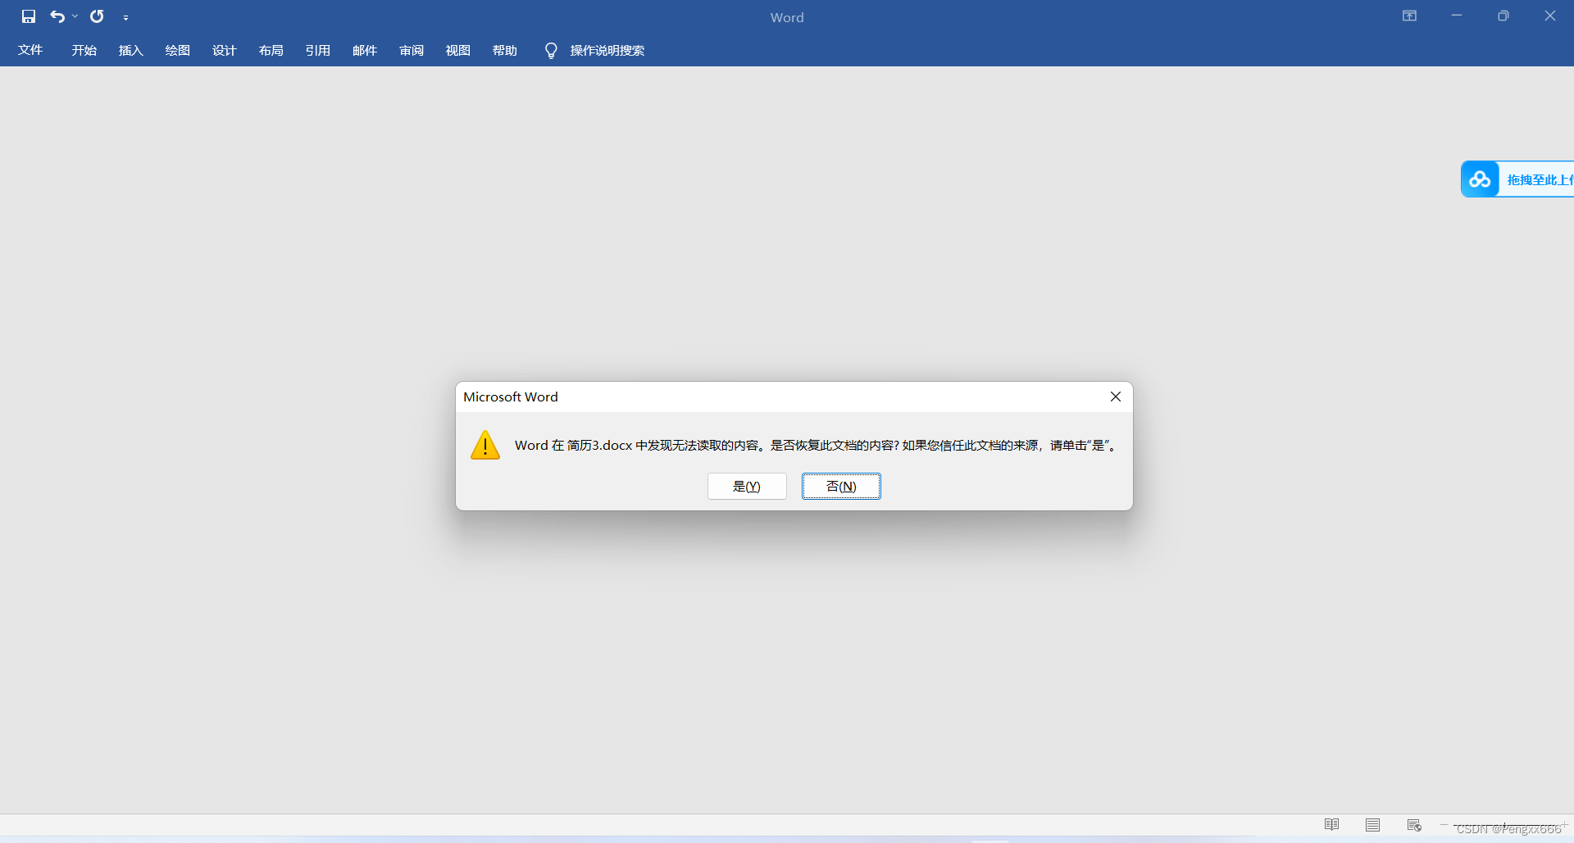Open the 绘图 ribbon tab
Viewport: 1574px width, 843px height.
[178, 50]
